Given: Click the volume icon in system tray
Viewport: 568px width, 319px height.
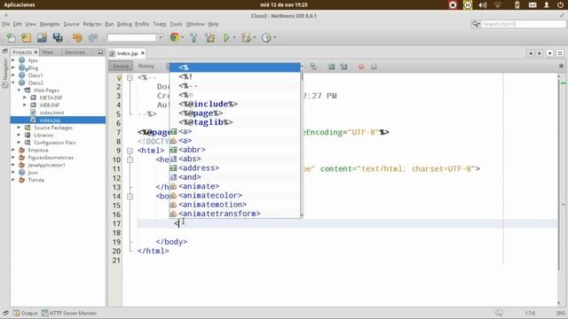Looking at the screenshot, I should pos(483,5).
